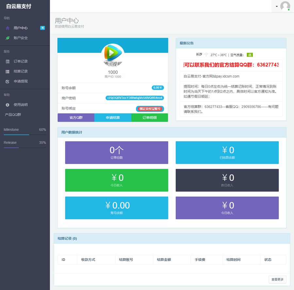Viewport: 294px width, 290px height.
Task: Click the blue 账号余额 ¥0.00 card
Action: tap(116, 208)
